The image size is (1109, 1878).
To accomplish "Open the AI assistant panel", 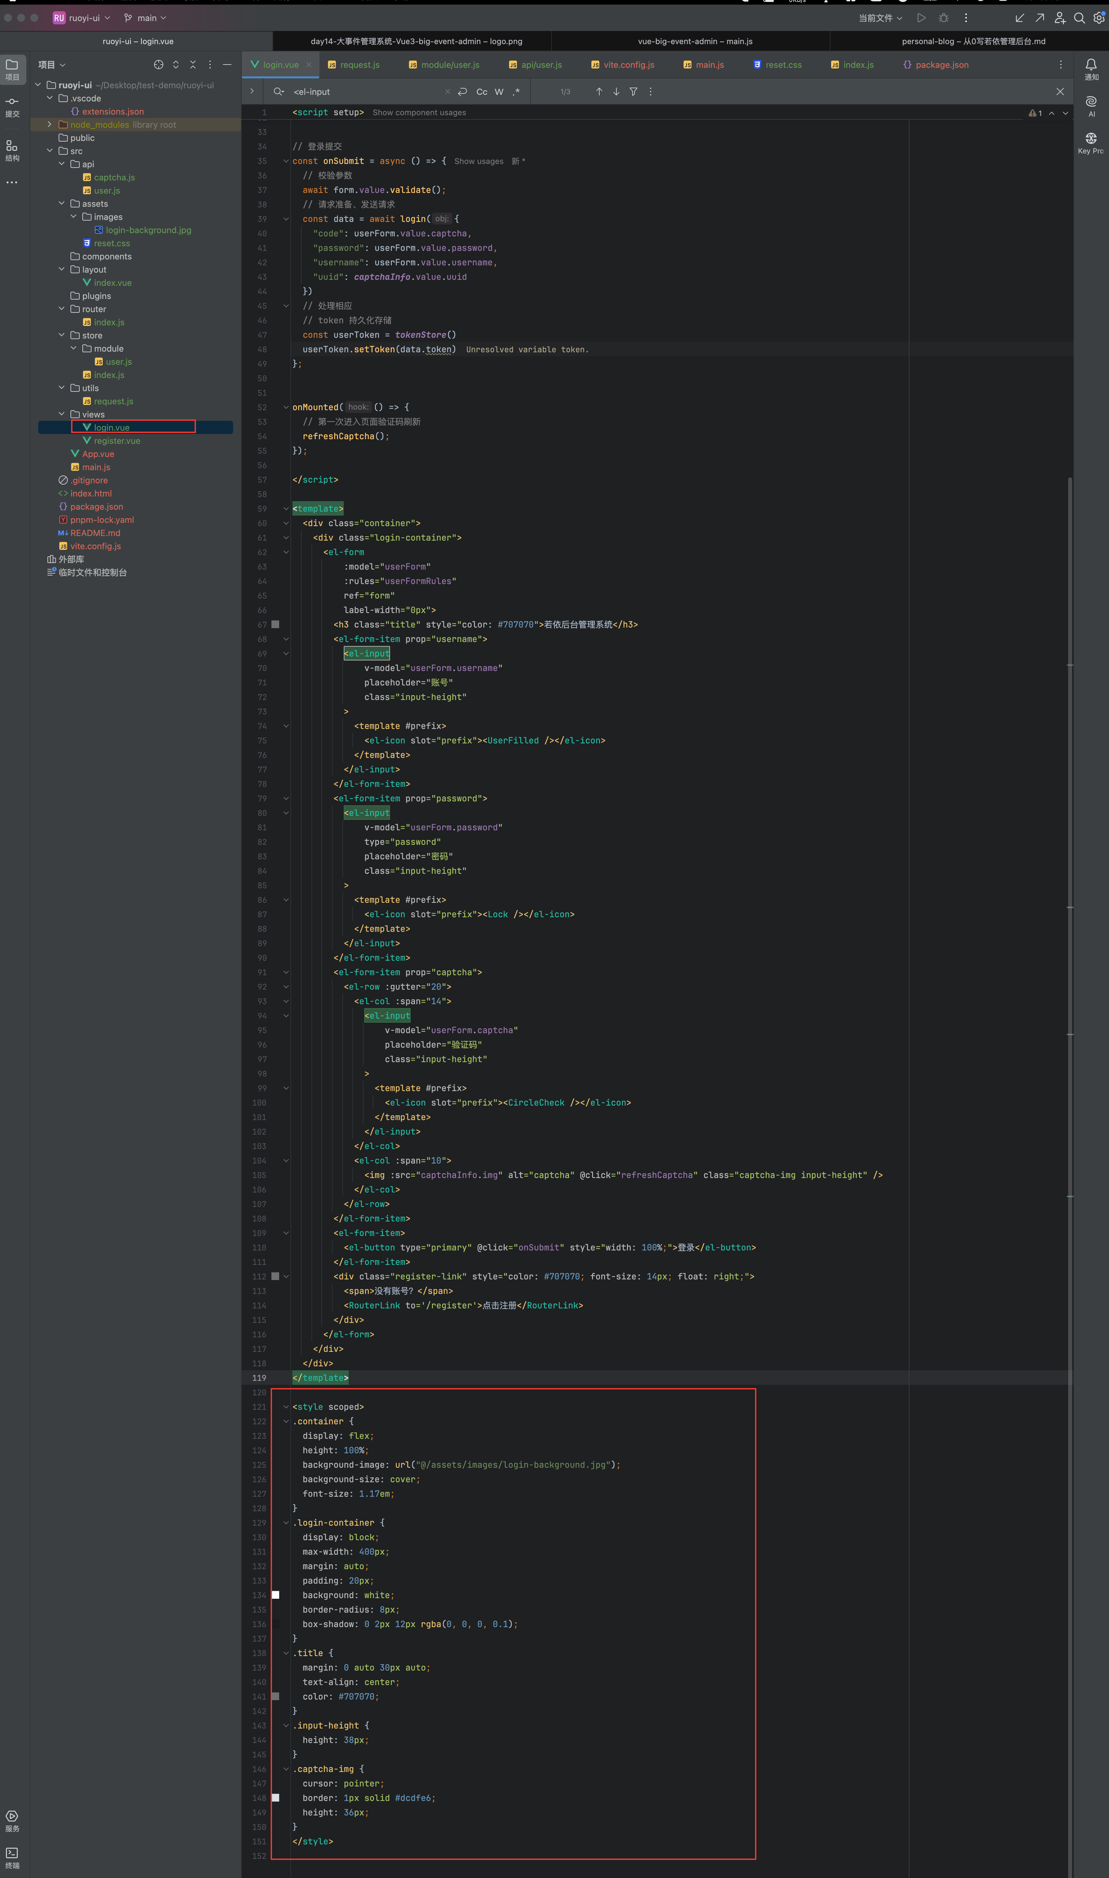I will (1091, 106).
